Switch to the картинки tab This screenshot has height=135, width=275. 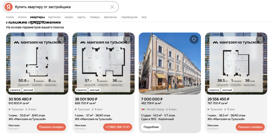click(x=54, y=17)
